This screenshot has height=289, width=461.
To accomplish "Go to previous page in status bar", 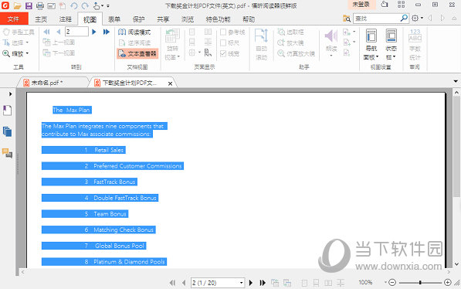I will pos(184,283).
